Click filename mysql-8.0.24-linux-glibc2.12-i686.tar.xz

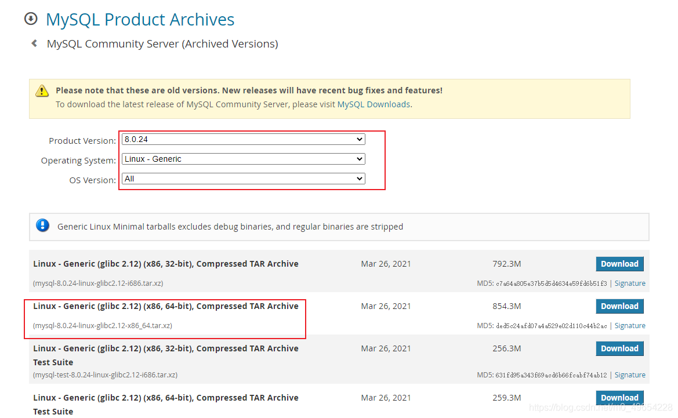tap(98, 283)
